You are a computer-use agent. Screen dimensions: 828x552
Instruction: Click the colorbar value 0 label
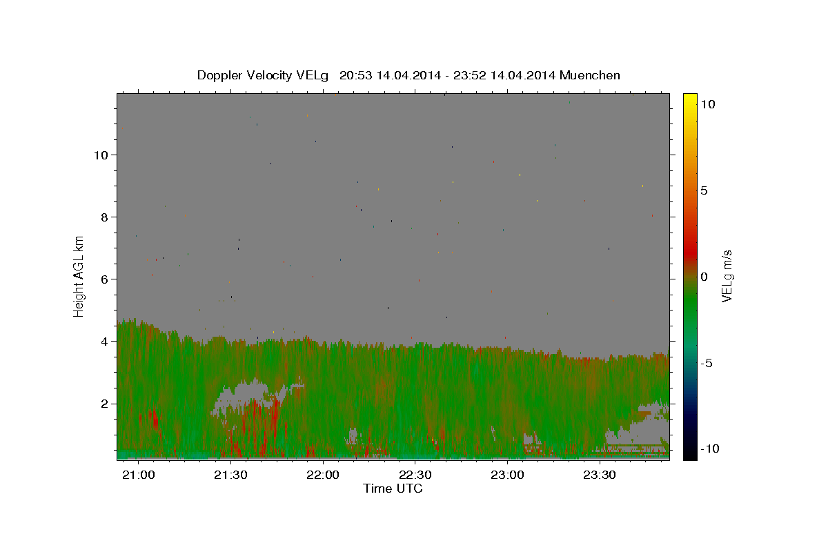(704, 276)
